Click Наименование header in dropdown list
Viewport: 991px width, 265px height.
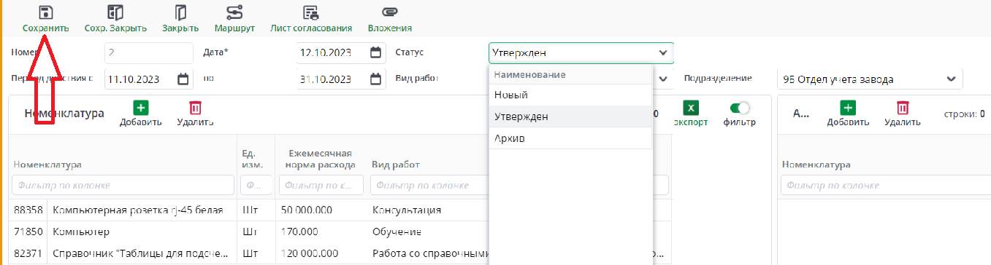(530, 74)
